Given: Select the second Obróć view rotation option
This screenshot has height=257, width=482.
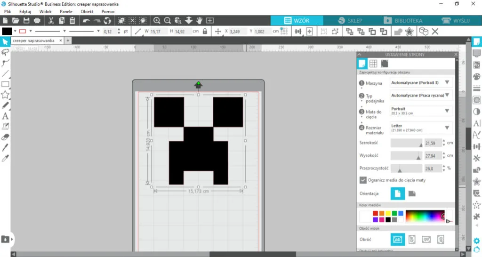Looking at the screenshot, I should 412,240.
